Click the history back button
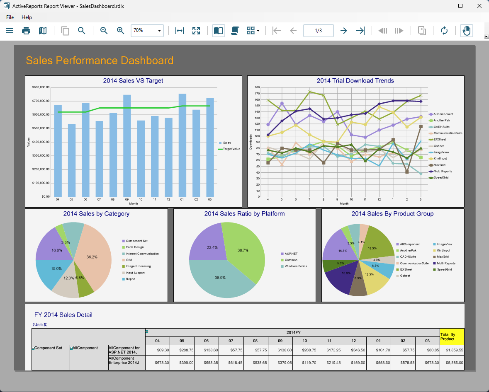The width and height of the screenshot is (489, 392). (383, 31)
